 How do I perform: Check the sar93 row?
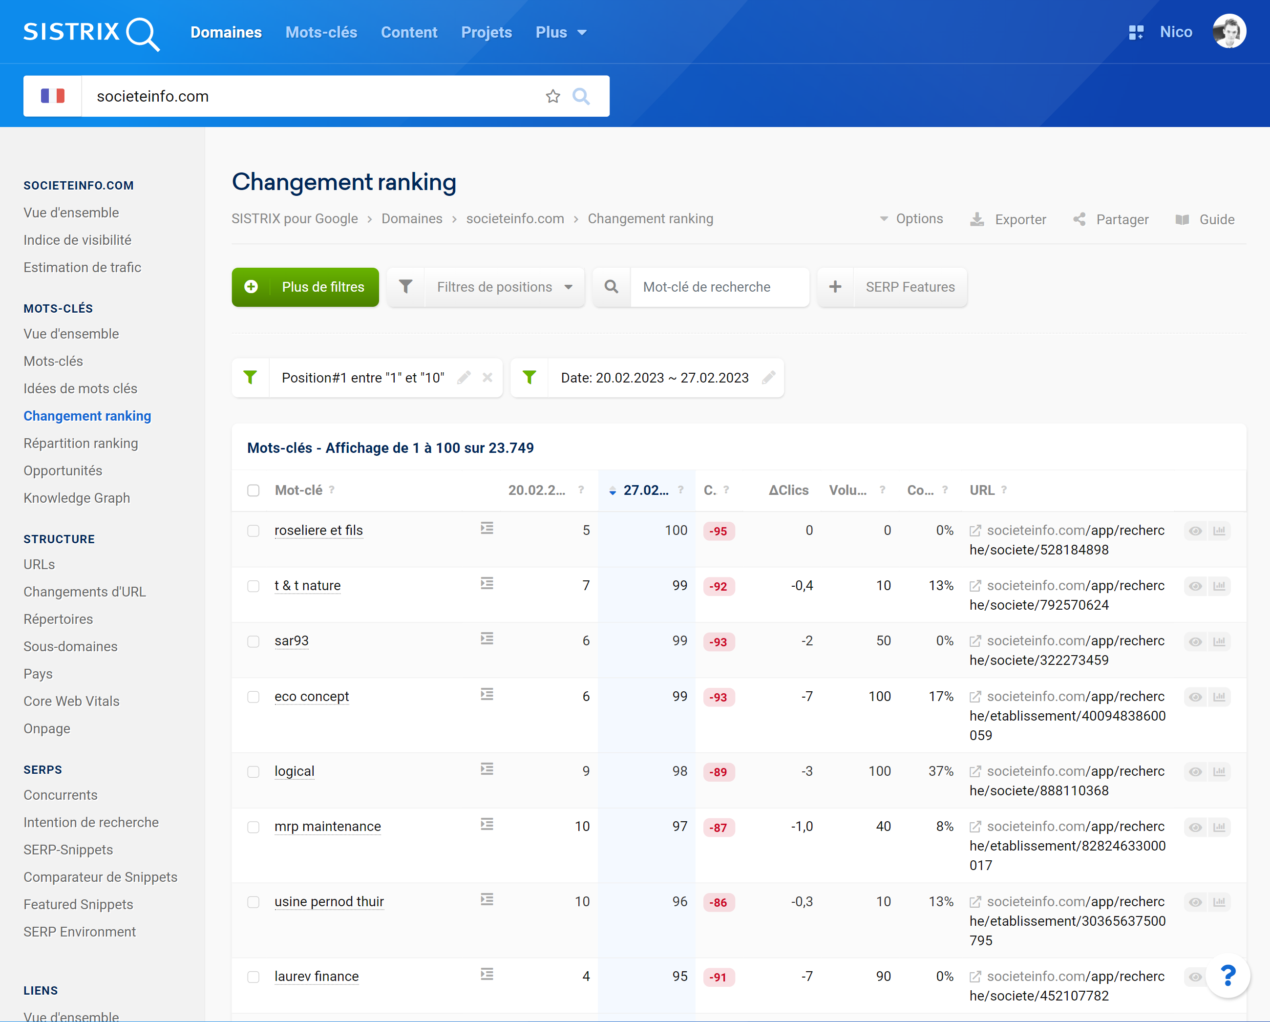click(x=254, y=641)
